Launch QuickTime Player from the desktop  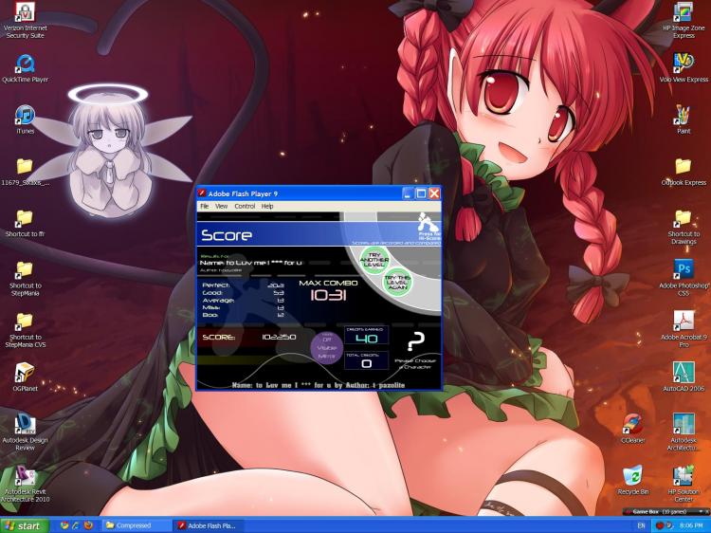[x=25, y=69]
